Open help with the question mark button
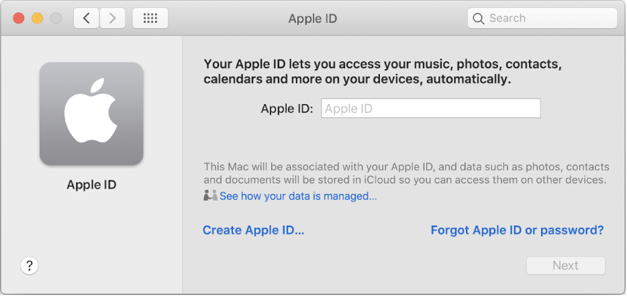 point(29,266)
